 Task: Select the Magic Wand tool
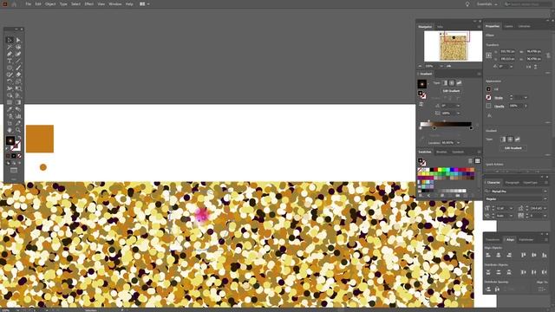pos(10,47)
